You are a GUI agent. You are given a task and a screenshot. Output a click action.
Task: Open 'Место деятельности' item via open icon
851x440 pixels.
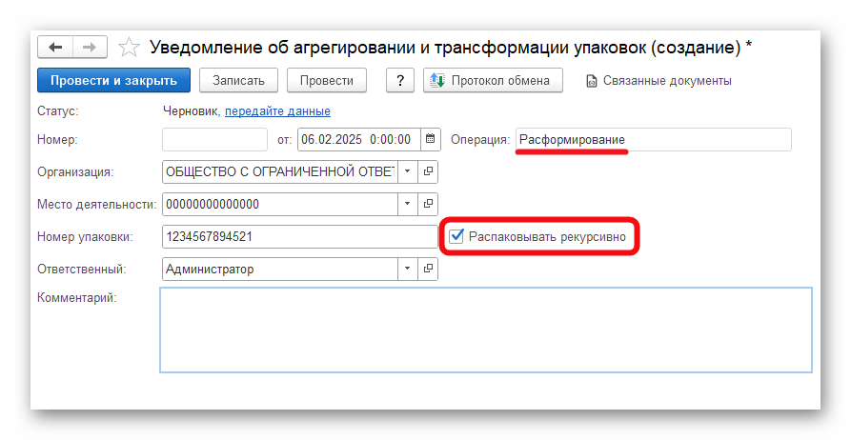click(x=428, y=205)
